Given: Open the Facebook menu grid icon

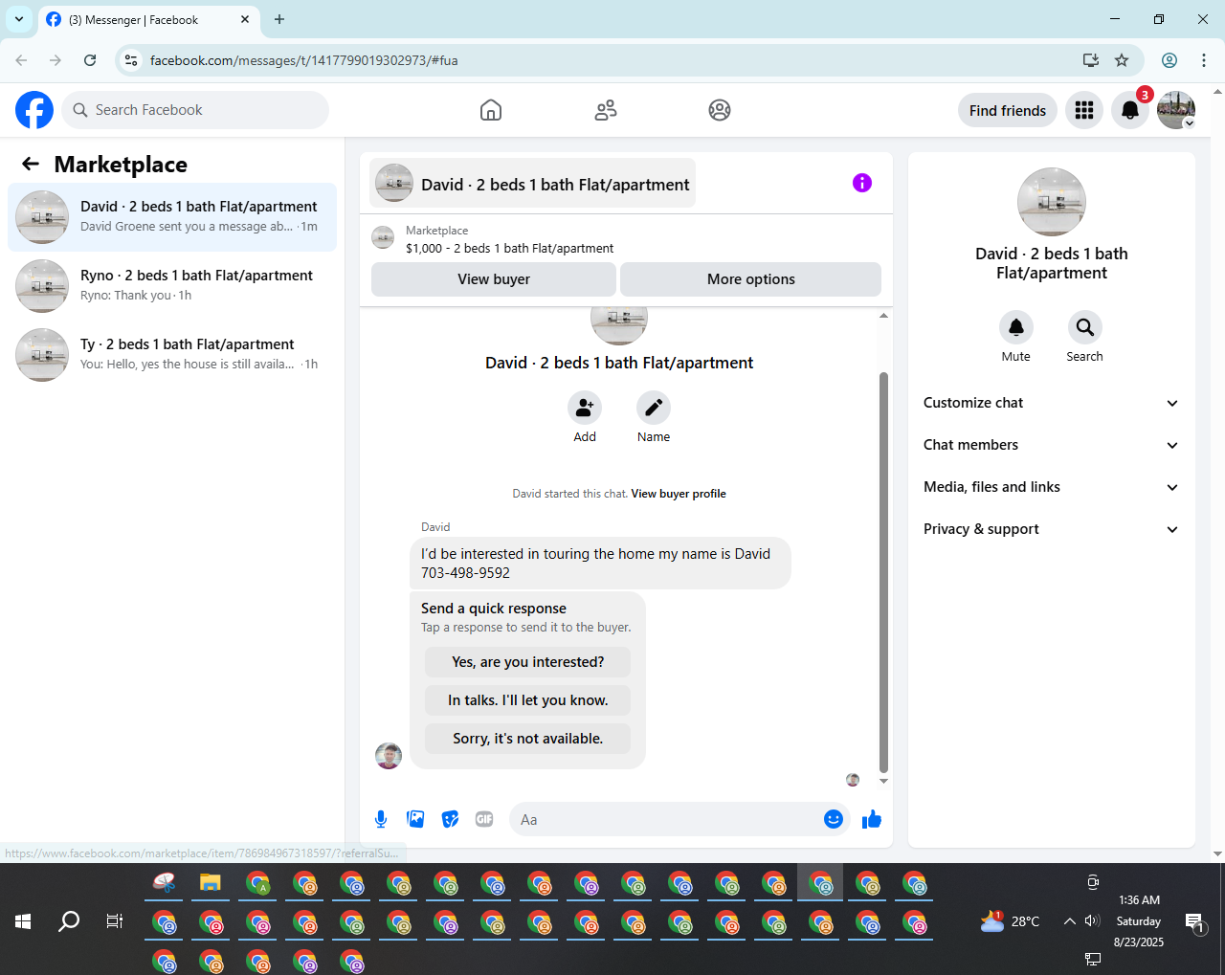Looking at the screenshot, I should click(x=1084, y=110).
